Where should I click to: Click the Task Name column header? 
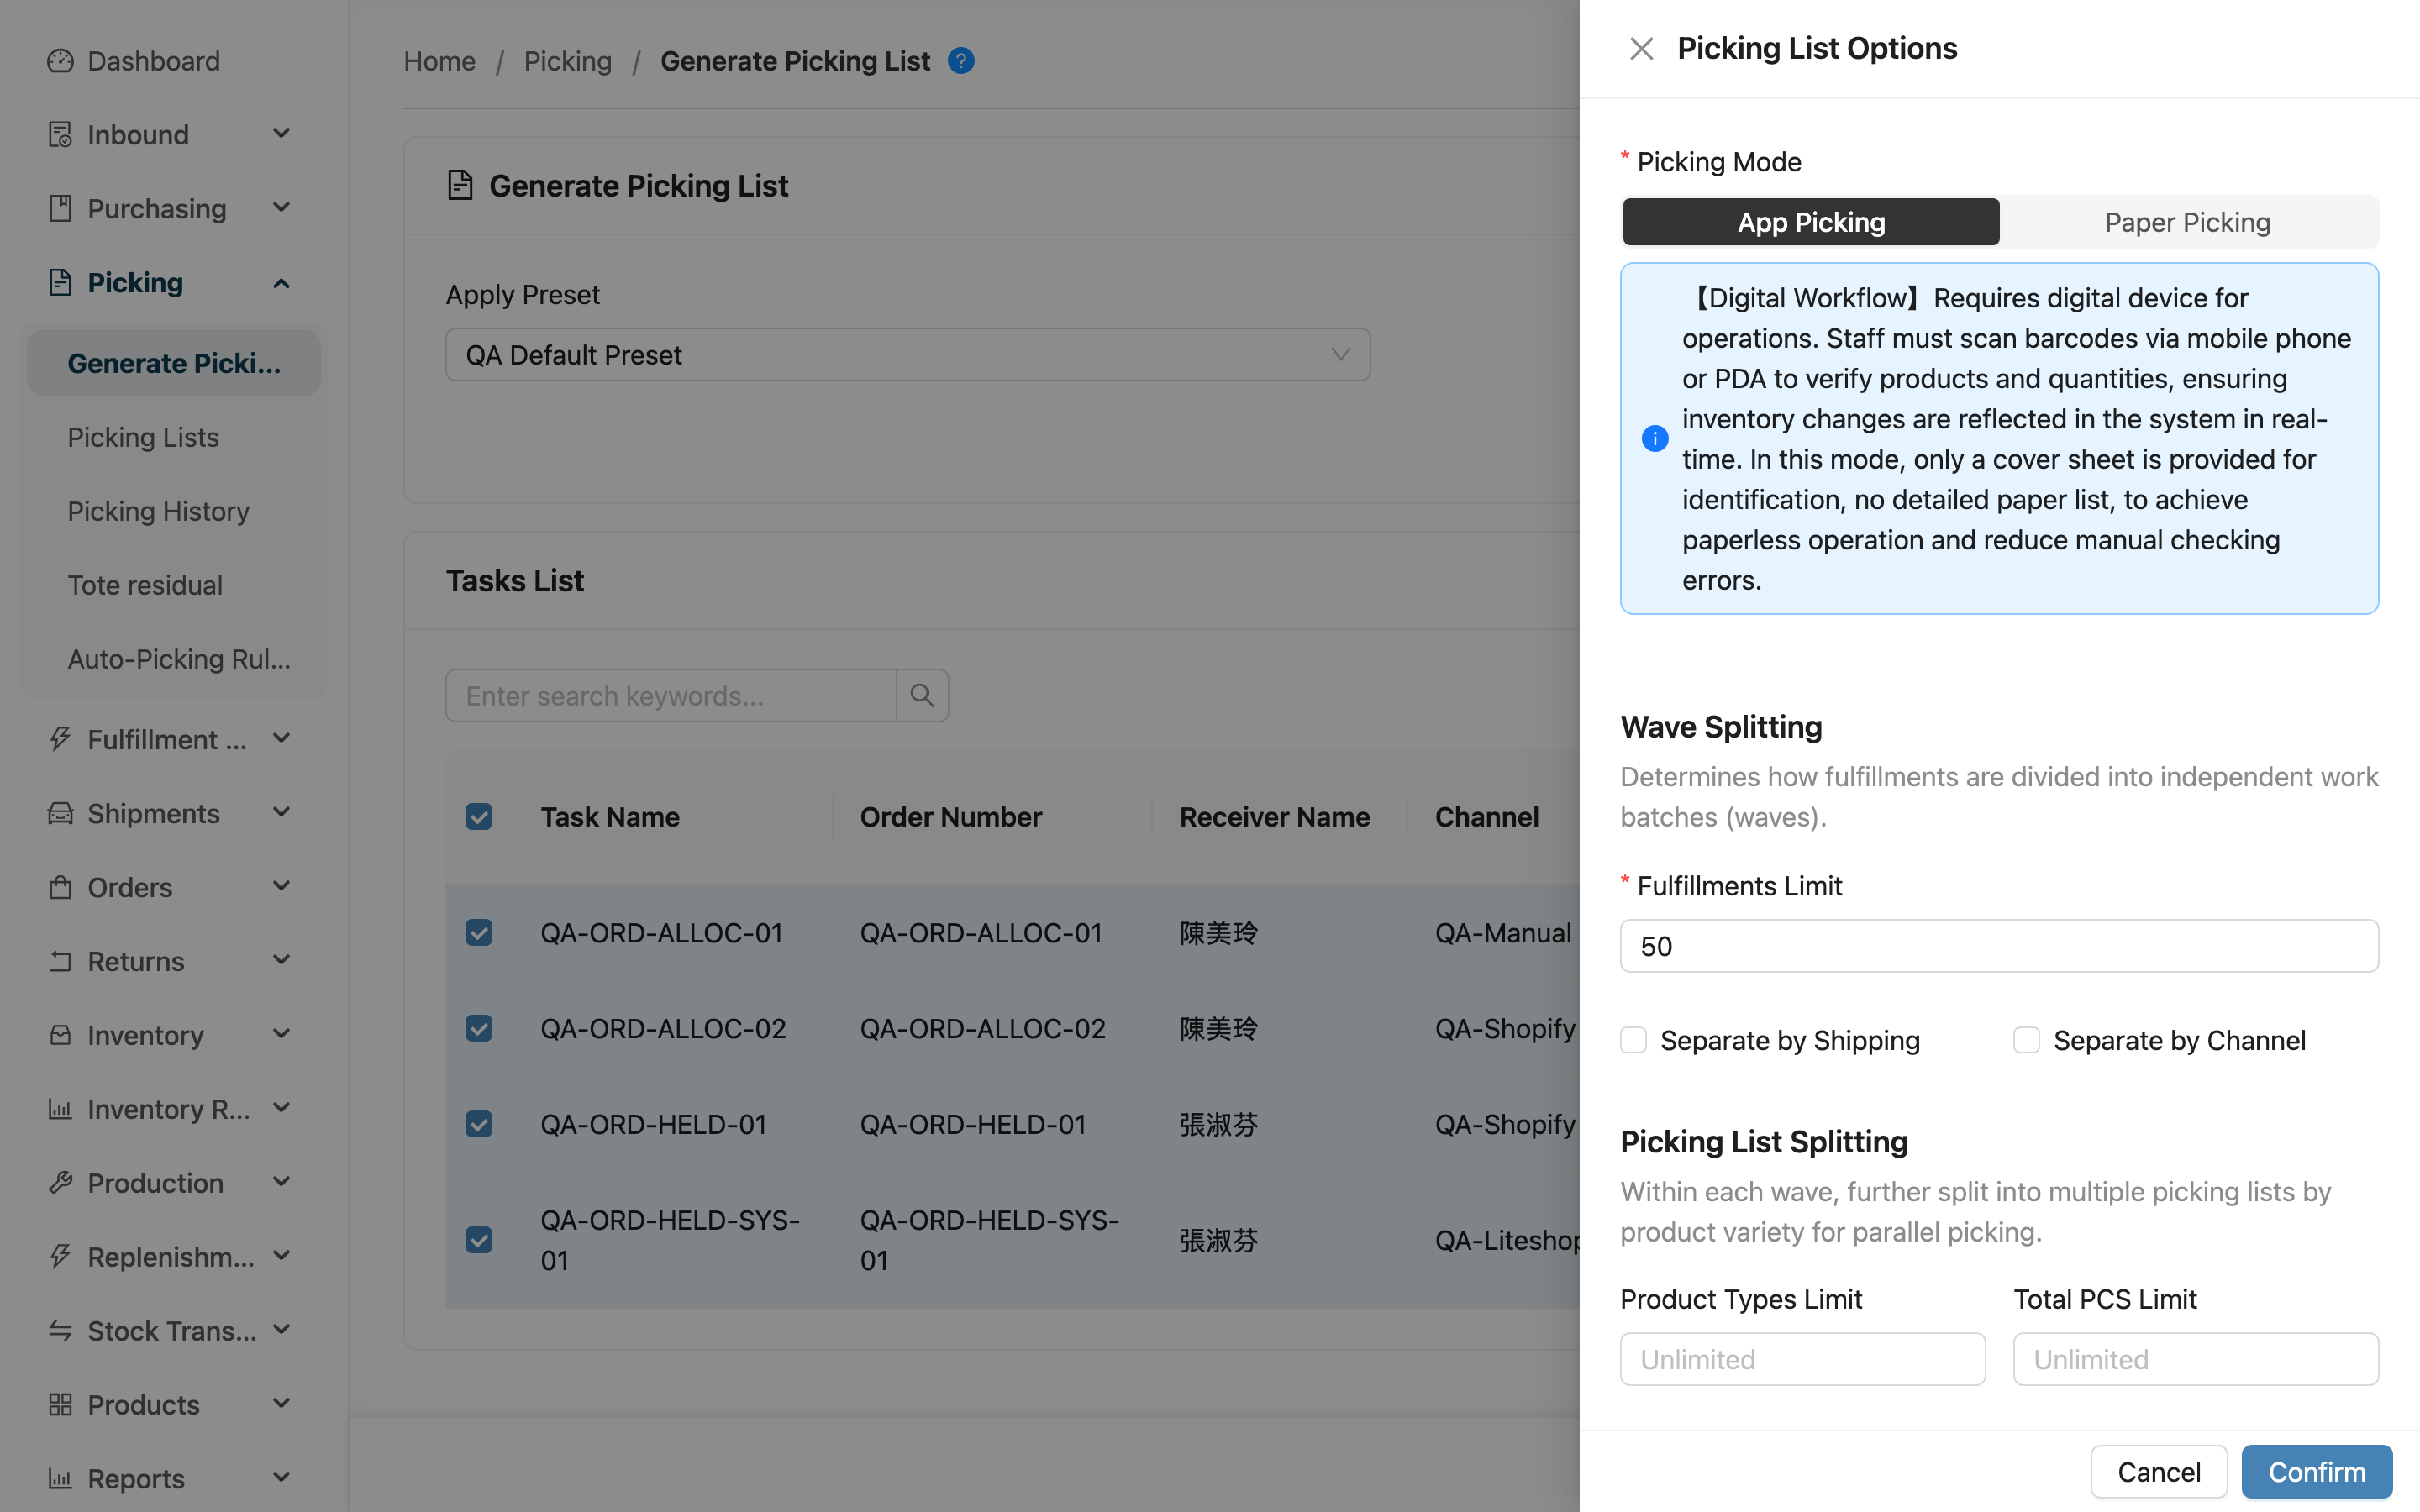click(610, 817)
